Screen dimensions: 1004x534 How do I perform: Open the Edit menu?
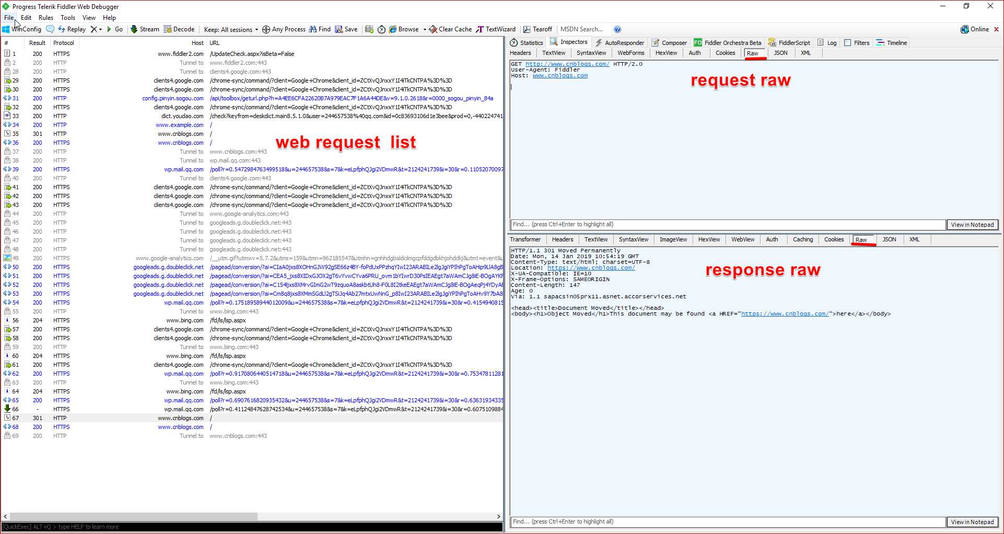click(26, 18)
